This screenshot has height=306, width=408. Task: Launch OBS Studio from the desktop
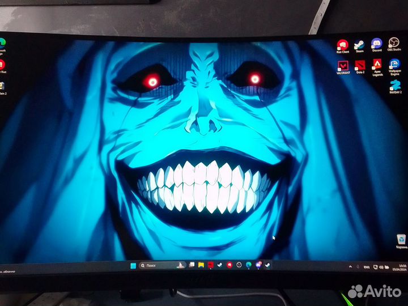pos(394,44)
